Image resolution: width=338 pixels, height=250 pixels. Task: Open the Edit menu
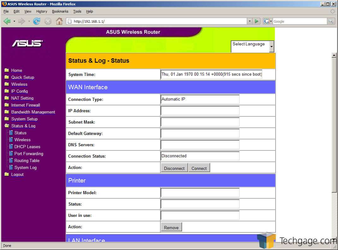(x=16, y=11)
